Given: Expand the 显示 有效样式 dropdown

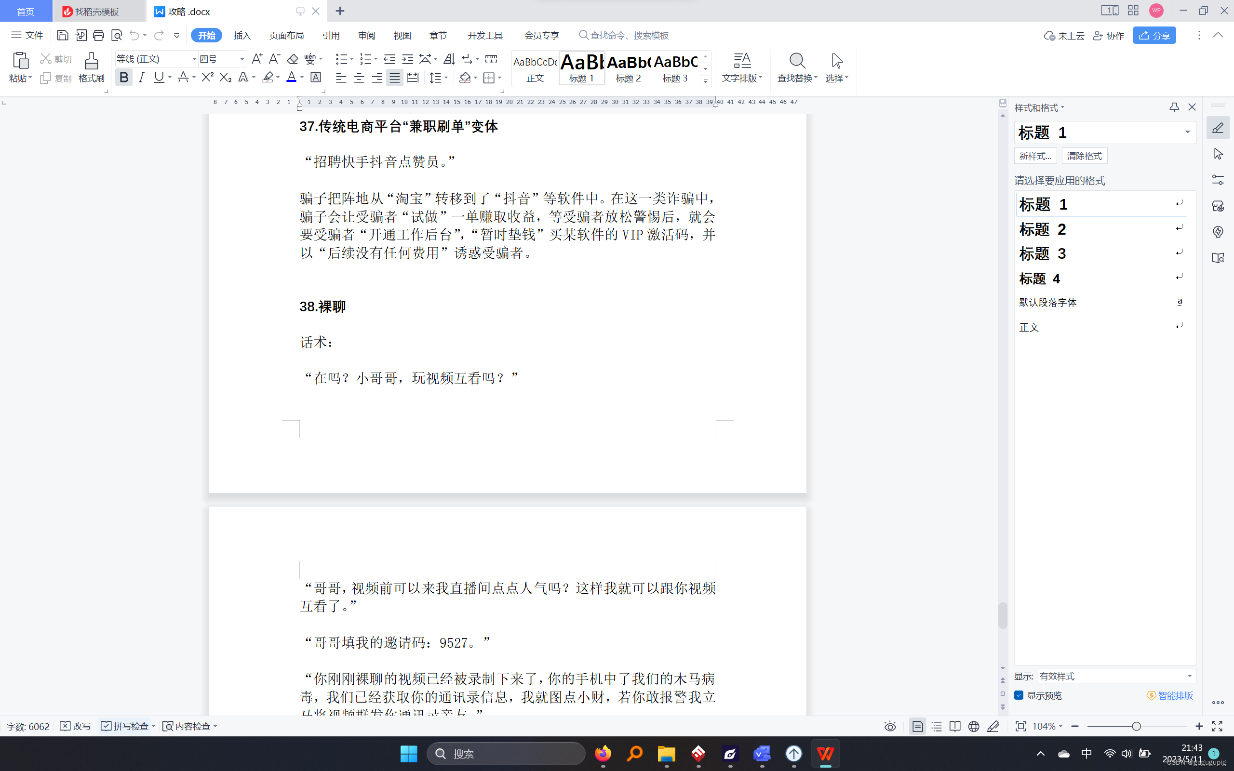Looking at the screenshot, I should [1189, 676].
